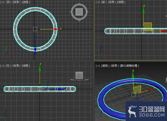167x121 pixels.
Task: Open the [线框] shading menu in Top viewport
Action: (x=26, y=2)
